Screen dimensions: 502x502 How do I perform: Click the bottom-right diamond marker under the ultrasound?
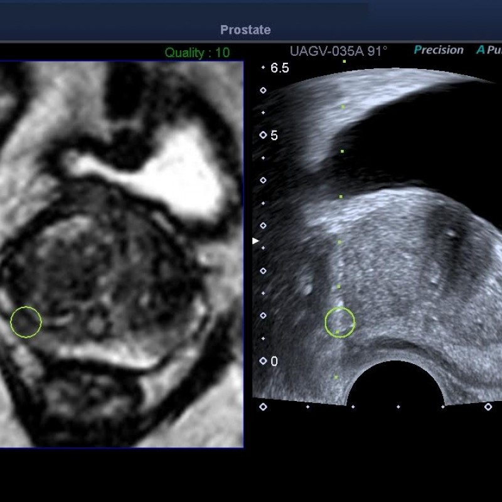(488, 407)
